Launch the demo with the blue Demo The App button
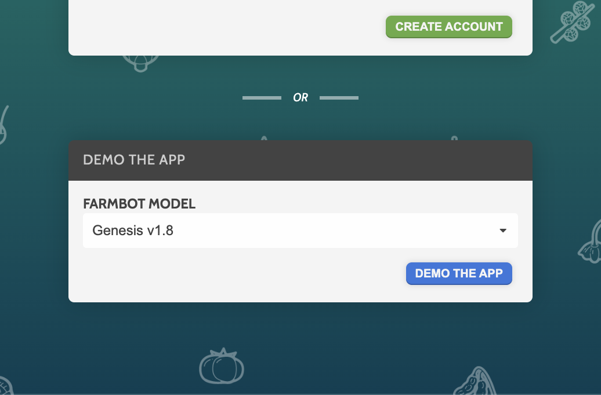Screen dimensions: 601x395 tap(459, 273)
